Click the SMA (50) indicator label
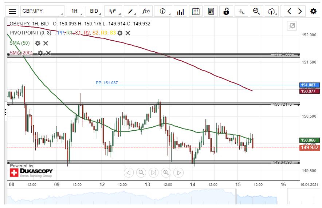The height and width of the screenshot is (208, 322). 20,43
